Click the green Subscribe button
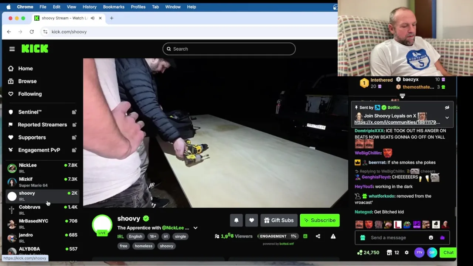The width and height of the screenshot is (473, 266). point(320,220)
